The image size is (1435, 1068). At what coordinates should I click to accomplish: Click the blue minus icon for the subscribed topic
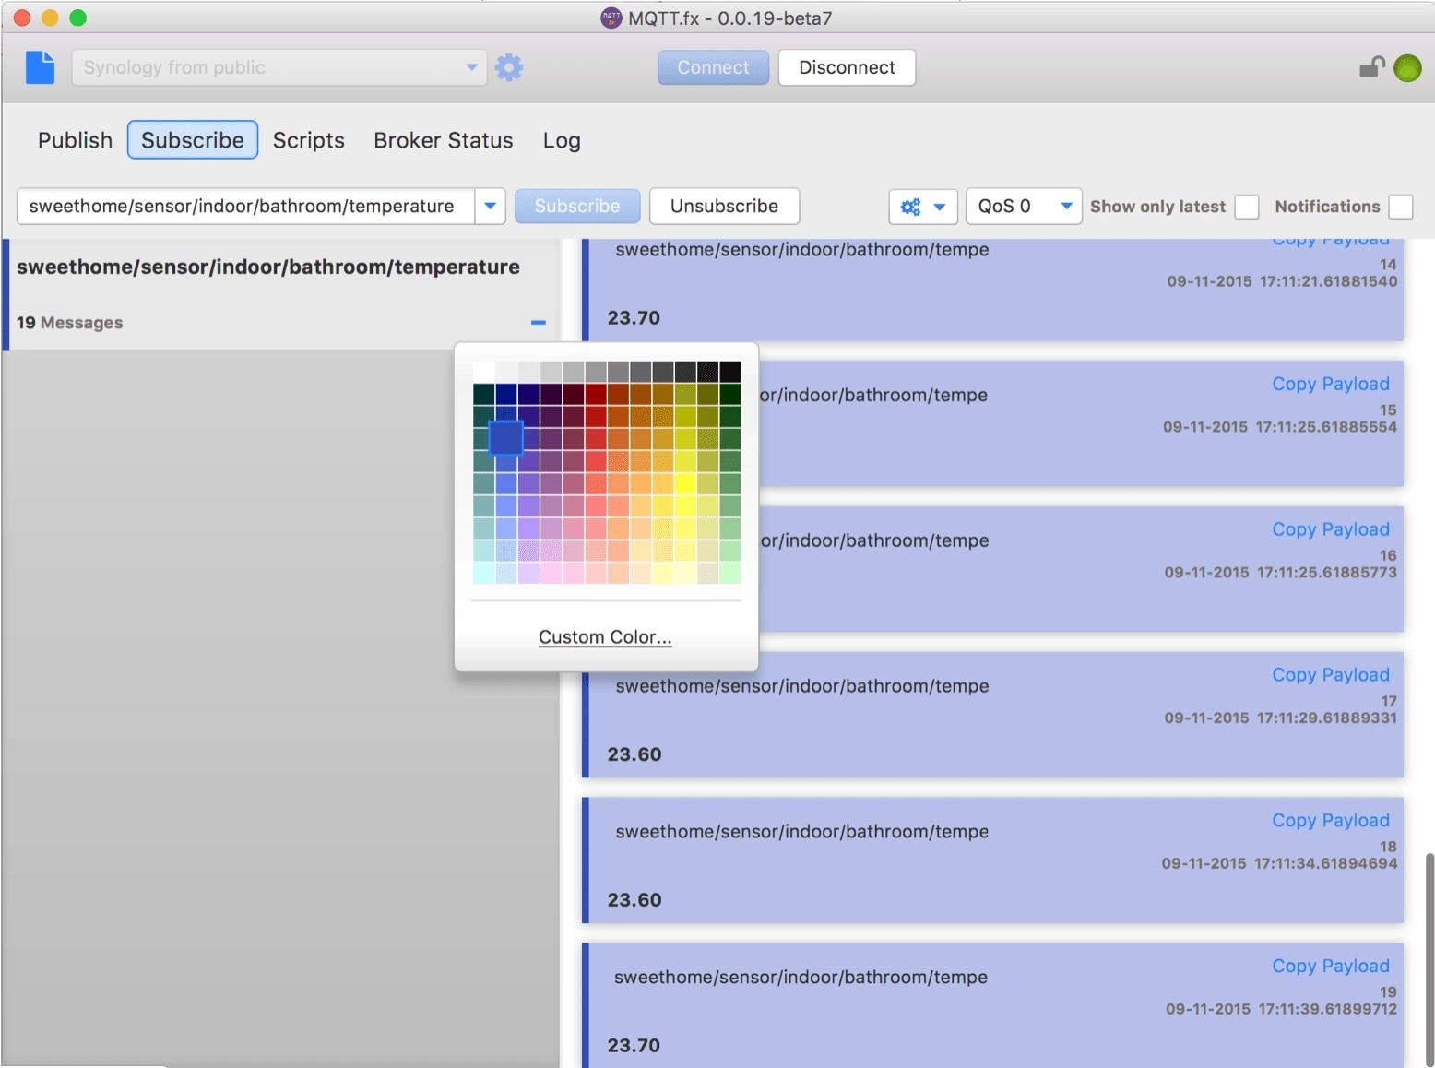(539, 323)
